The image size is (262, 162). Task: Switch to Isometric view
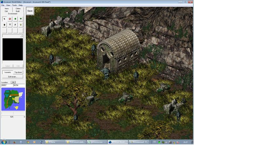click(8, 72)
